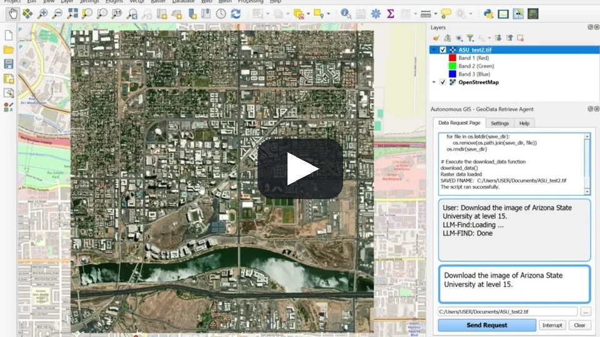
Task: Click Collapse All layers icon
Action: point(509,38)
